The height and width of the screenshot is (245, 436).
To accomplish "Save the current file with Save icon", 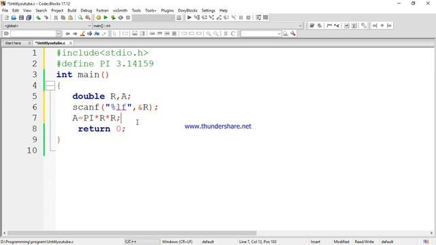I will tap(21, 18).
